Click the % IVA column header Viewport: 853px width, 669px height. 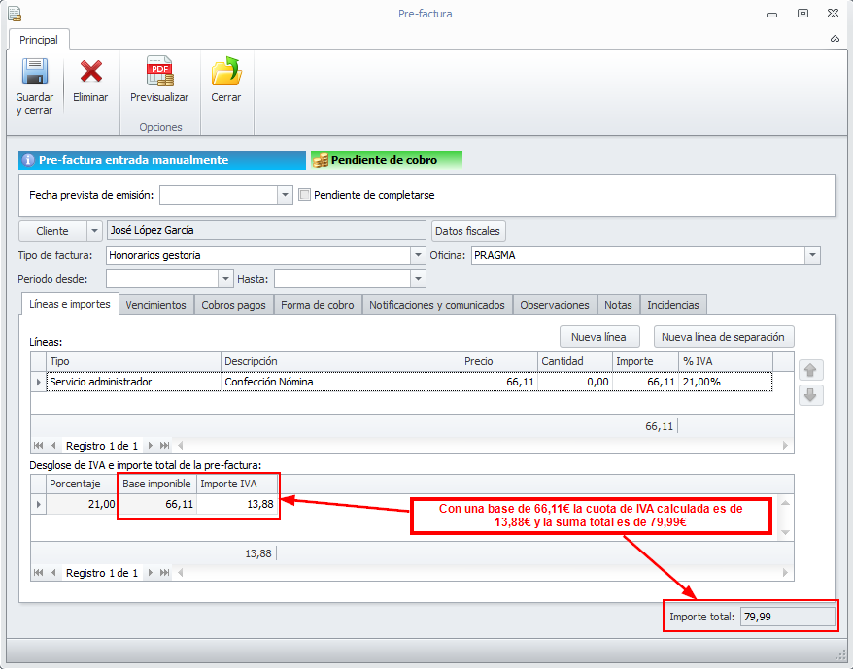[726, 362]
